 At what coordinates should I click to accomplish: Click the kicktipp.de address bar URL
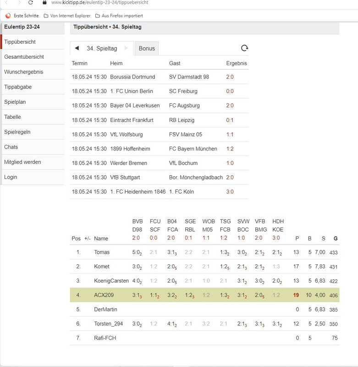[x=99, y=3]
